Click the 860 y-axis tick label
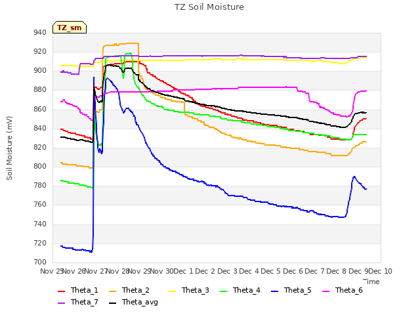The width and height of the screenshot is (420, 315). (x=40, y=110)
